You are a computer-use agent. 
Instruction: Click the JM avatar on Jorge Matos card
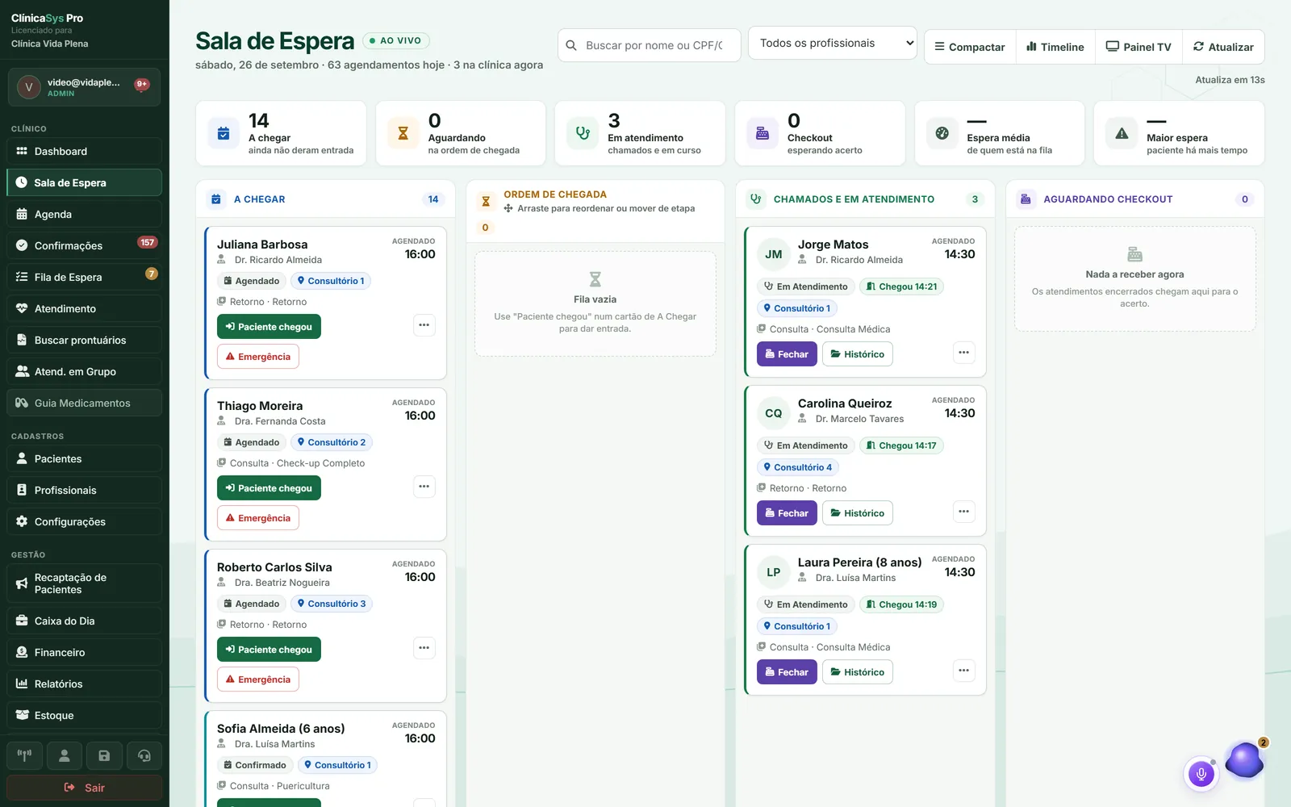click(773, 254)
